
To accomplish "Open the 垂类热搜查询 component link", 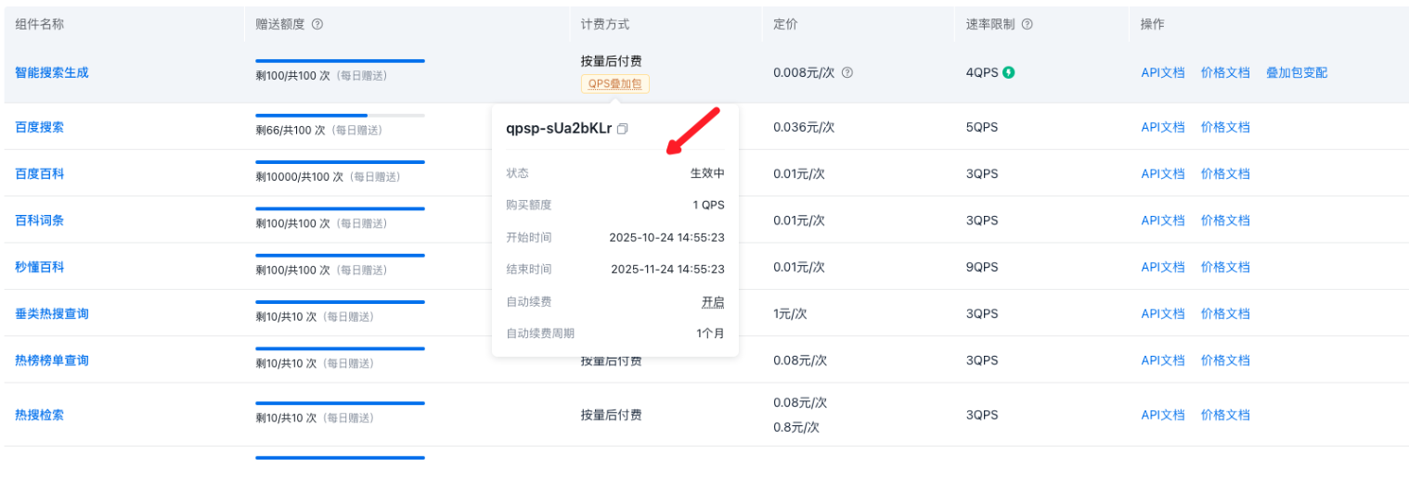I will coord(52,313).
